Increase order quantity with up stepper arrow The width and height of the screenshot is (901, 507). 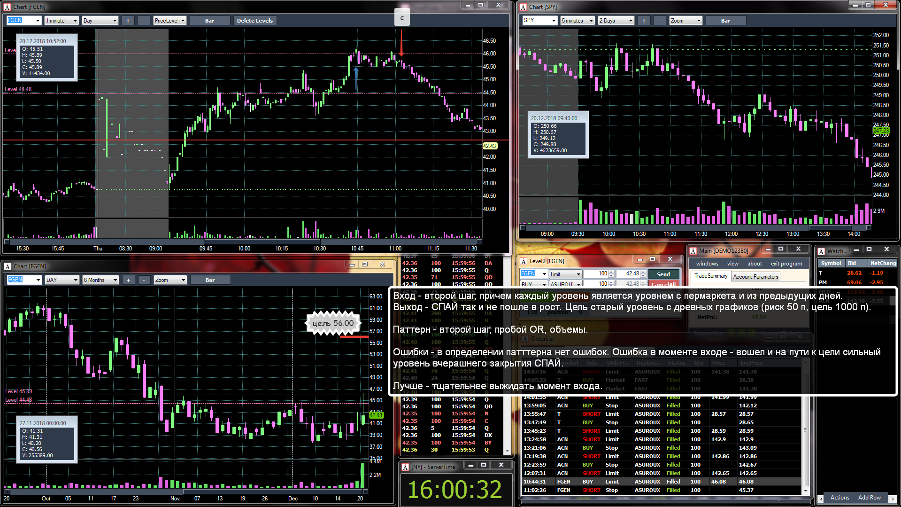(611, 272)
